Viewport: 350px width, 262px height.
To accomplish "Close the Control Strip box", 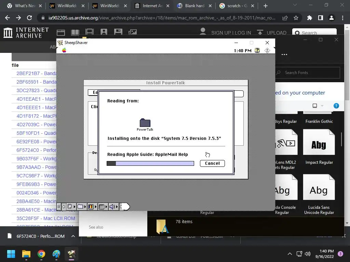I will (x=59, y=206).
